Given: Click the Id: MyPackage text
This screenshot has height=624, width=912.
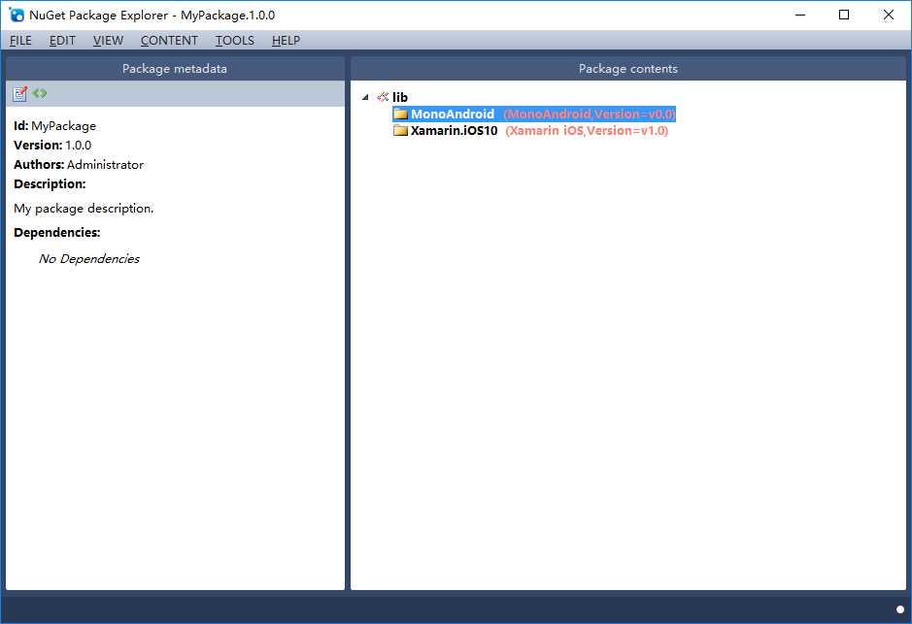Looking at the screenshot, I should coord(54,126).
